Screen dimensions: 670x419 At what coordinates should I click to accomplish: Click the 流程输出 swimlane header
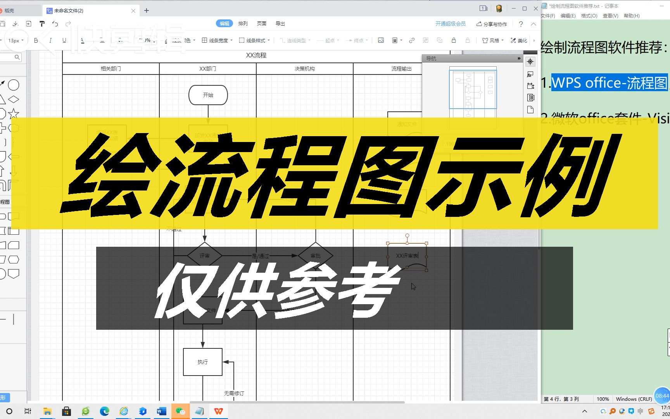pos(401,69)
